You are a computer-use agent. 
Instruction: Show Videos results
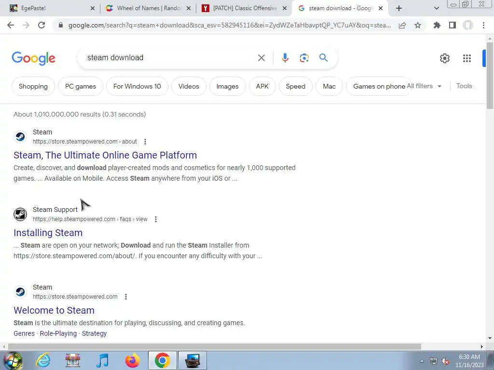[189, 86]
